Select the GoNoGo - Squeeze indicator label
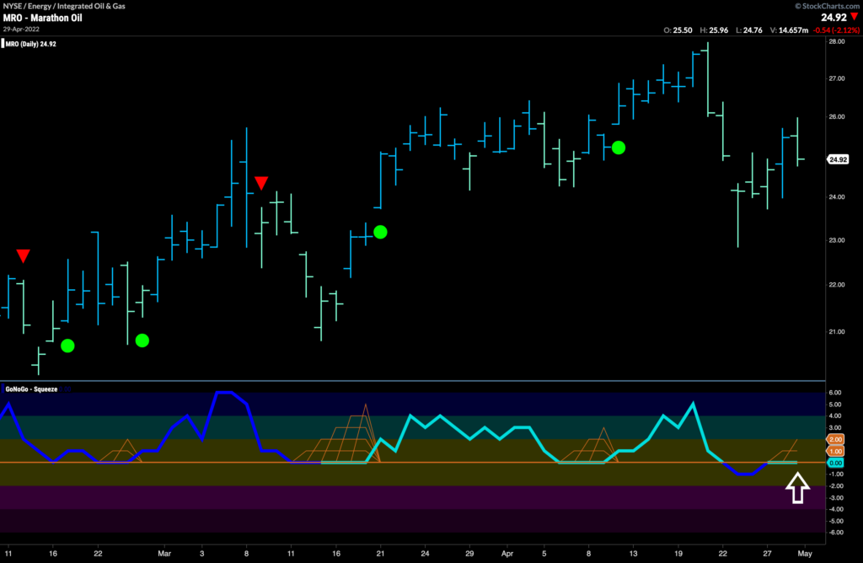 point(31,389)
